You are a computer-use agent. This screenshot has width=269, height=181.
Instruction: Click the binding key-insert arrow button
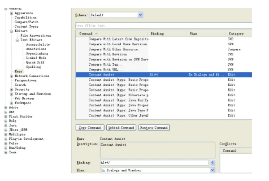pos(213,163)
